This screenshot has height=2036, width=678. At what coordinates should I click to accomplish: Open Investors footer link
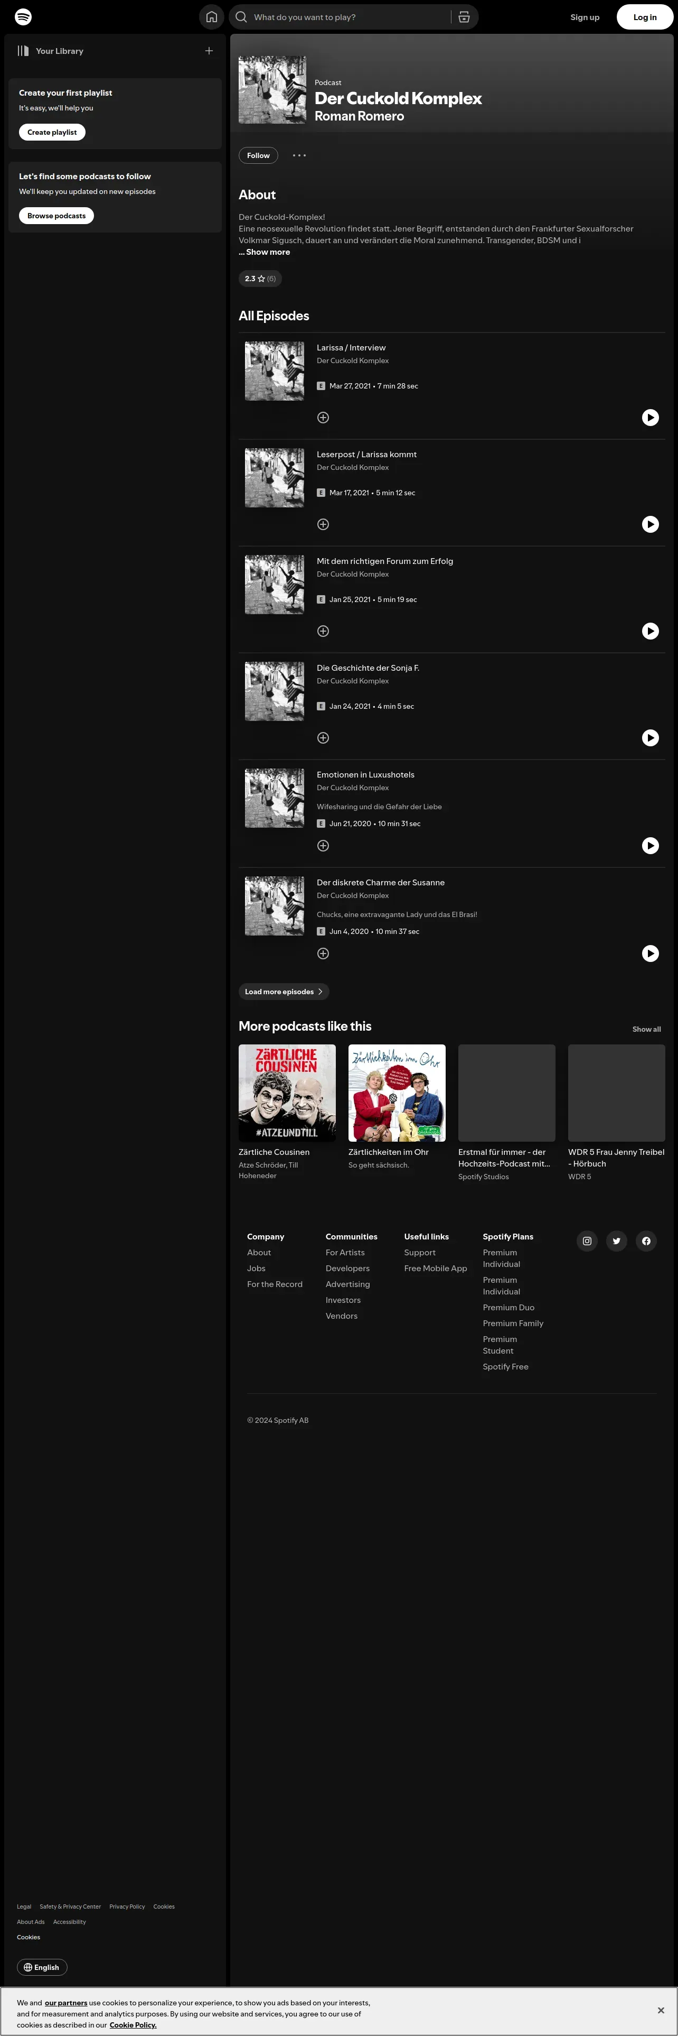pyautogui.click(x=343, y=1300)
